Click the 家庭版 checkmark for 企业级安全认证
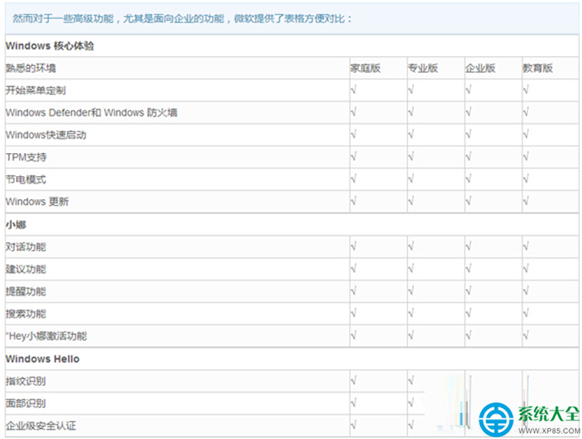This screenshot has width=582, height=439. click(353, 425)
